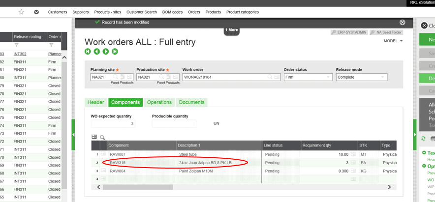Click the Requirement qty column header

329,145
